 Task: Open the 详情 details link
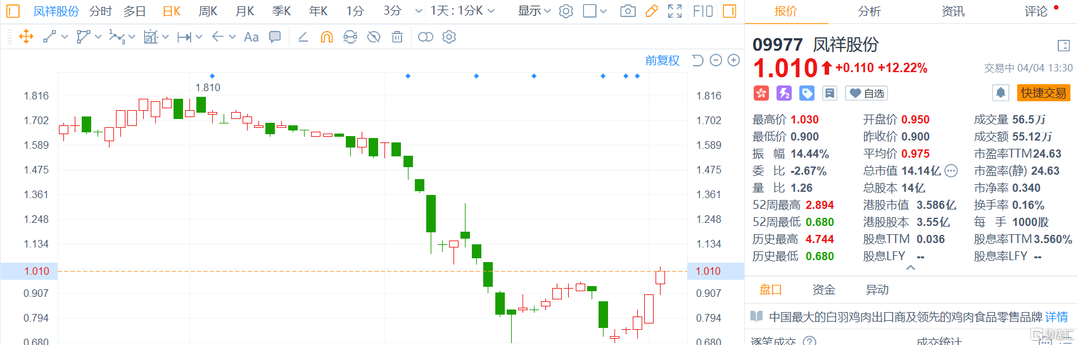(x=1056, y=317)
